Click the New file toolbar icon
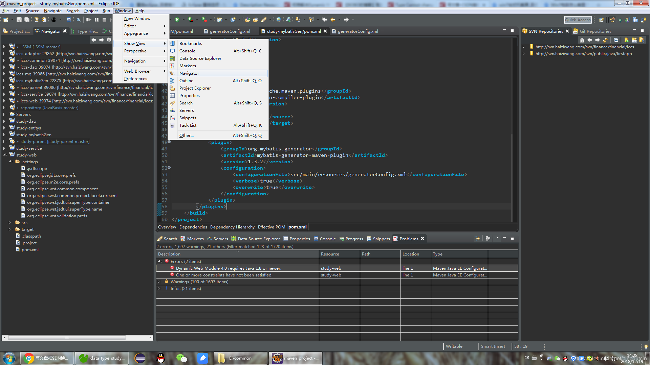650x365 pixels. [x=6, y=20]
